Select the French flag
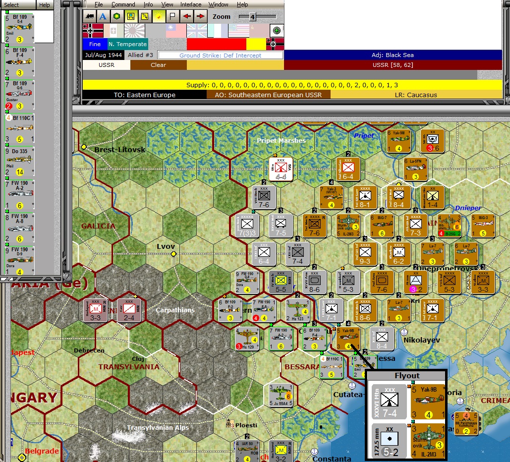This screenshot has width=510, height=462. point(218,31)
